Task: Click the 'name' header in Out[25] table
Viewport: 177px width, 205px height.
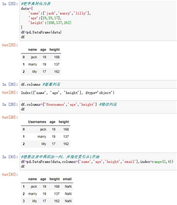Action: click(32, 50)
